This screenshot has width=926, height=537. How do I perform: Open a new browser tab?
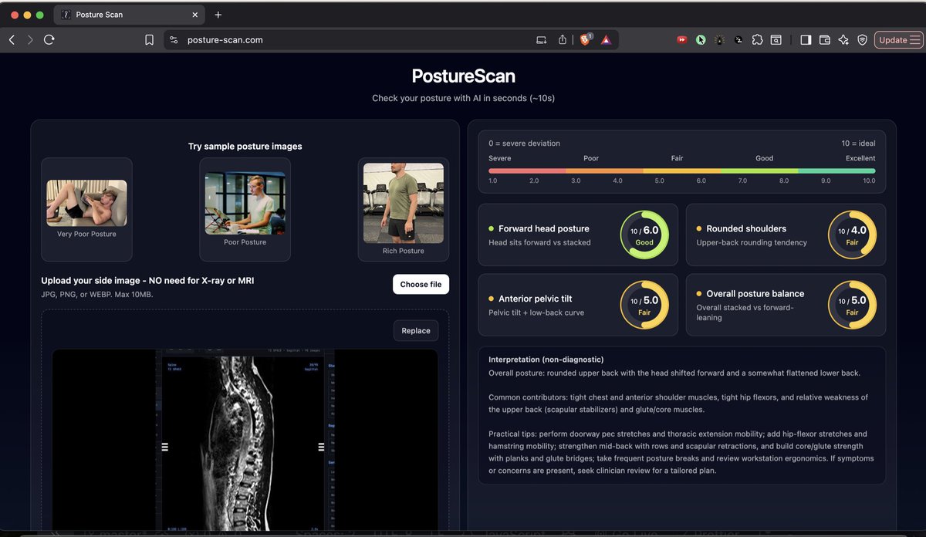[x=218, y=15]
